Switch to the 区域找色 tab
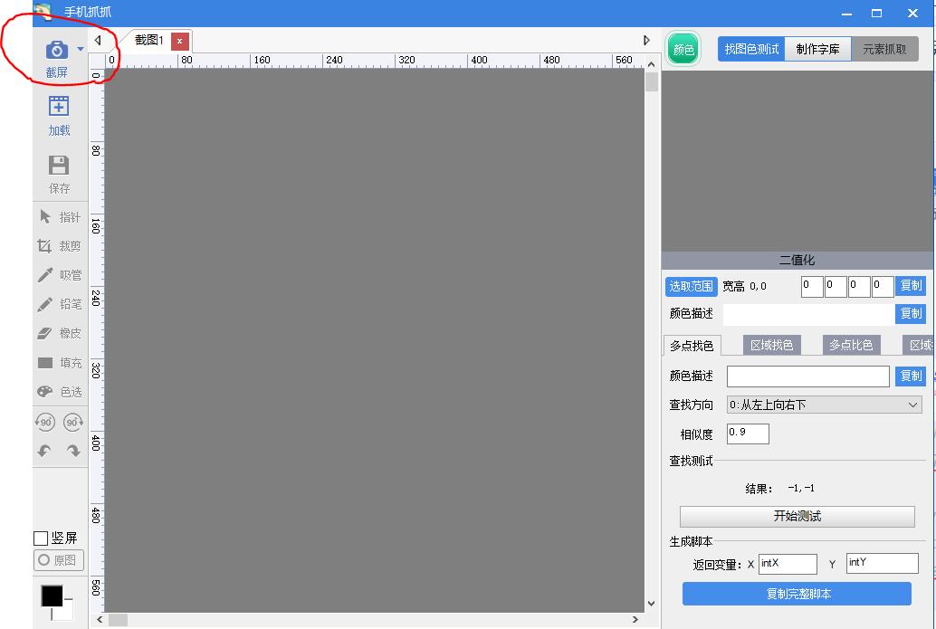Viewport: 936px width, 629px height. click(x=772, y=345)
